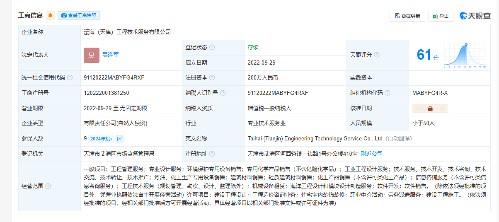Click help icon beside 统一社会信用代码
499x222 pixels.
(x=70, y=77)
